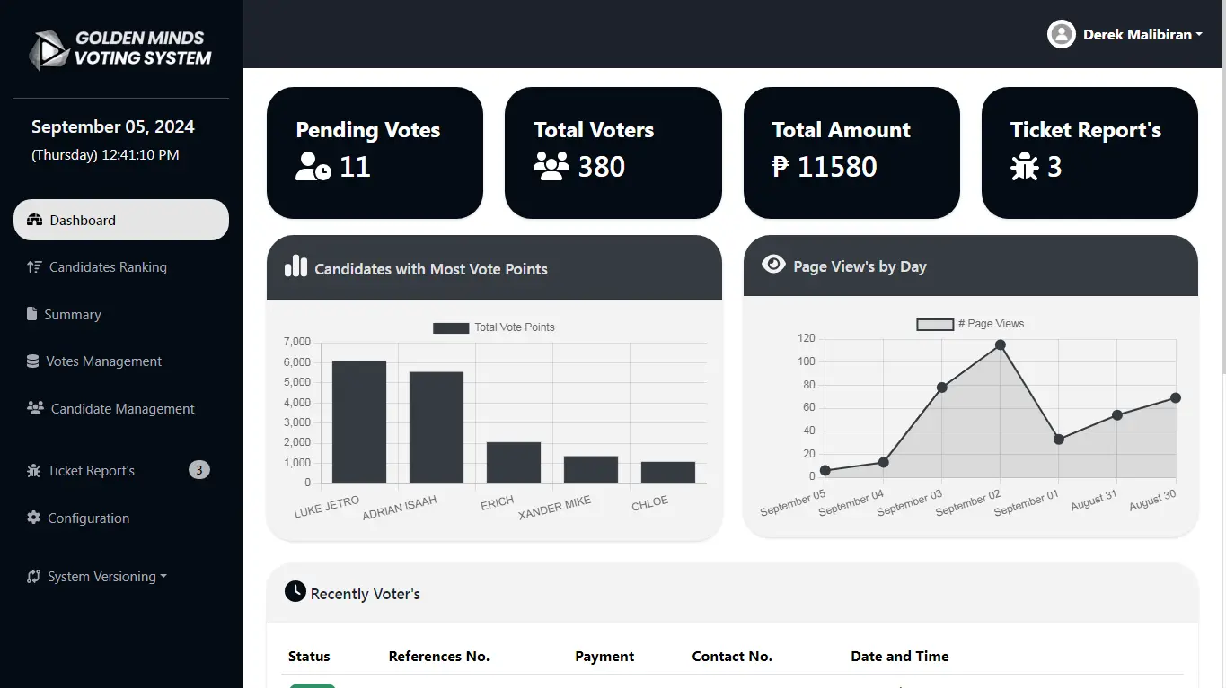
Task: Click the Pending Votes card
Action: (375, 152)
